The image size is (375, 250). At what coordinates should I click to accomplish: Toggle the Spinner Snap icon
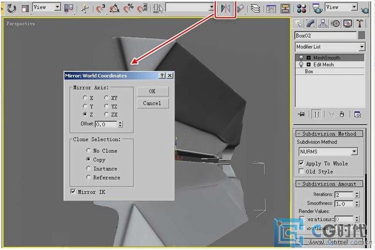pos(142,9)
